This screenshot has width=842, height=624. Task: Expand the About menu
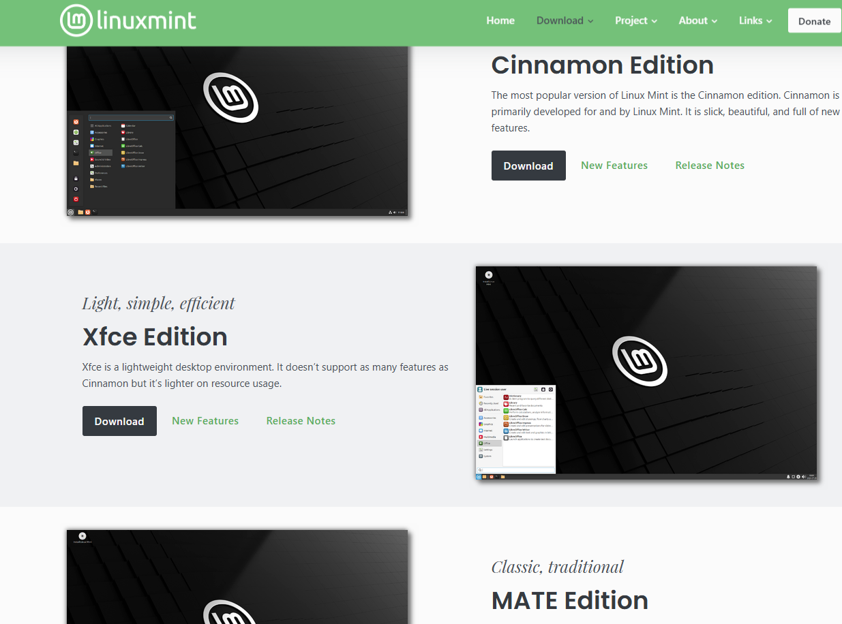[x=698, y=20]
